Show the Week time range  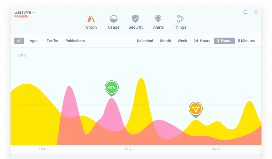(182, 41)
